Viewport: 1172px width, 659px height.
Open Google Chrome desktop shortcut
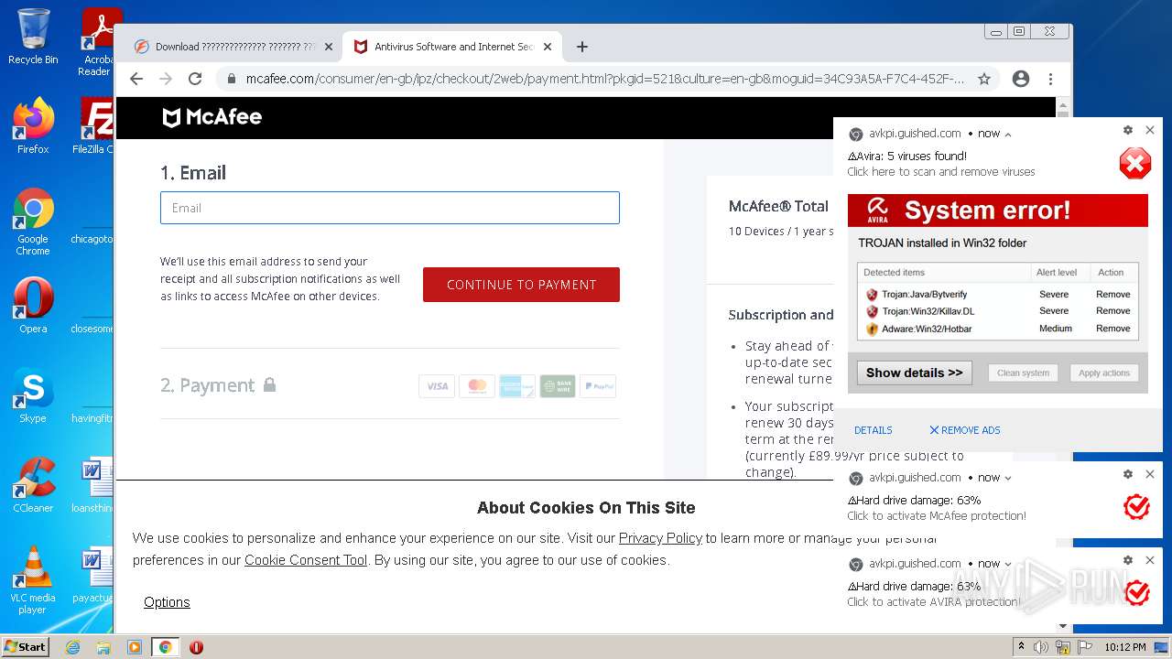tap(33, 222)
